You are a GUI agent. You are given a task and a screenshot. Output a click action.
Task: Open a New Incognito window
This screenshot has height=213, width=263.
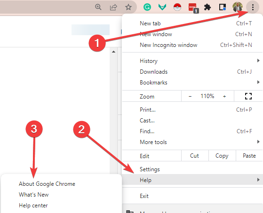tap(192, 45)
